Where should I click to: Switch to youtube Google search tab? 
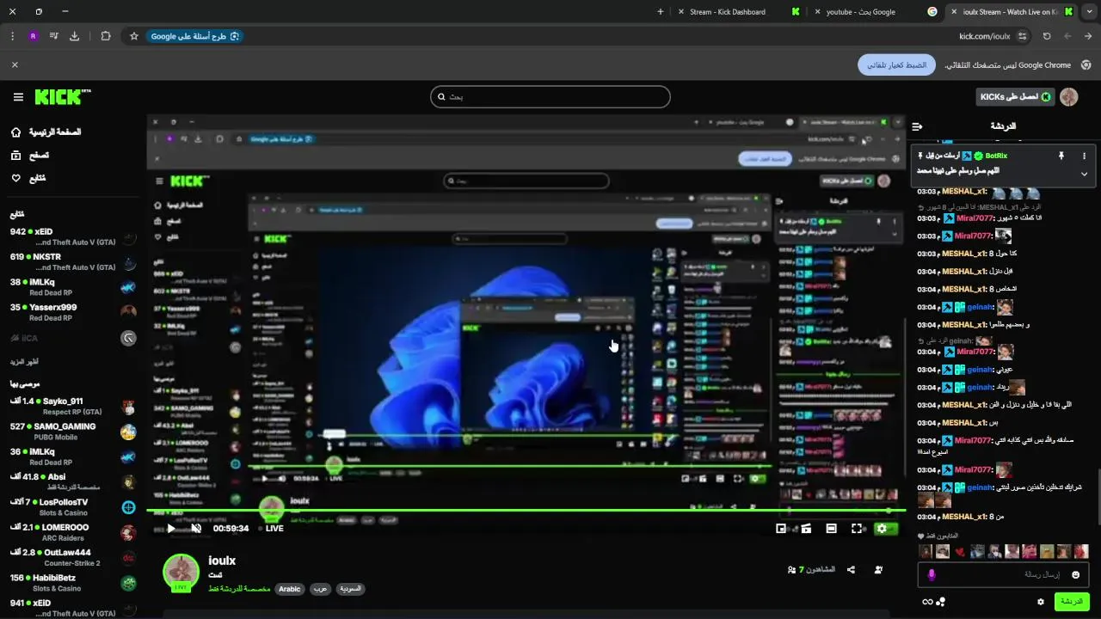[874, 11]
